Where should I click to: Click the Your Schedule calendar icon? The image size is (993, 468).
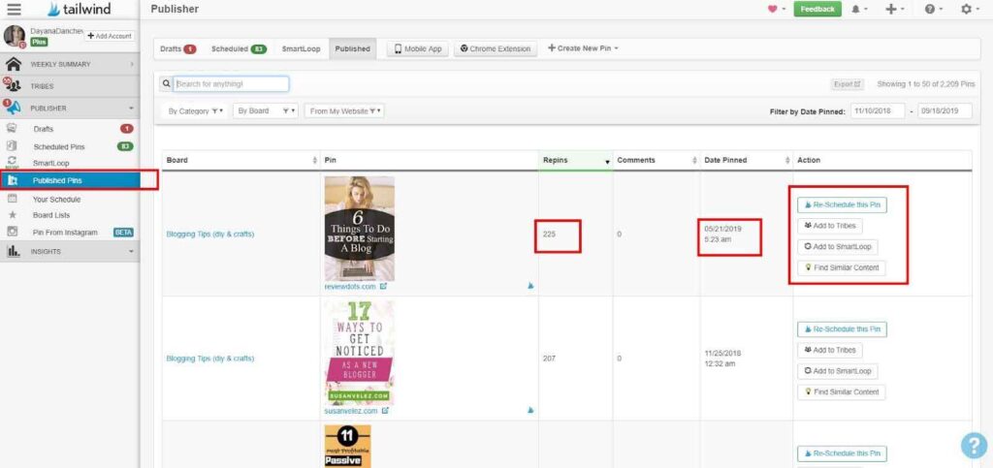pyautogui.click(x=12, y=199)
